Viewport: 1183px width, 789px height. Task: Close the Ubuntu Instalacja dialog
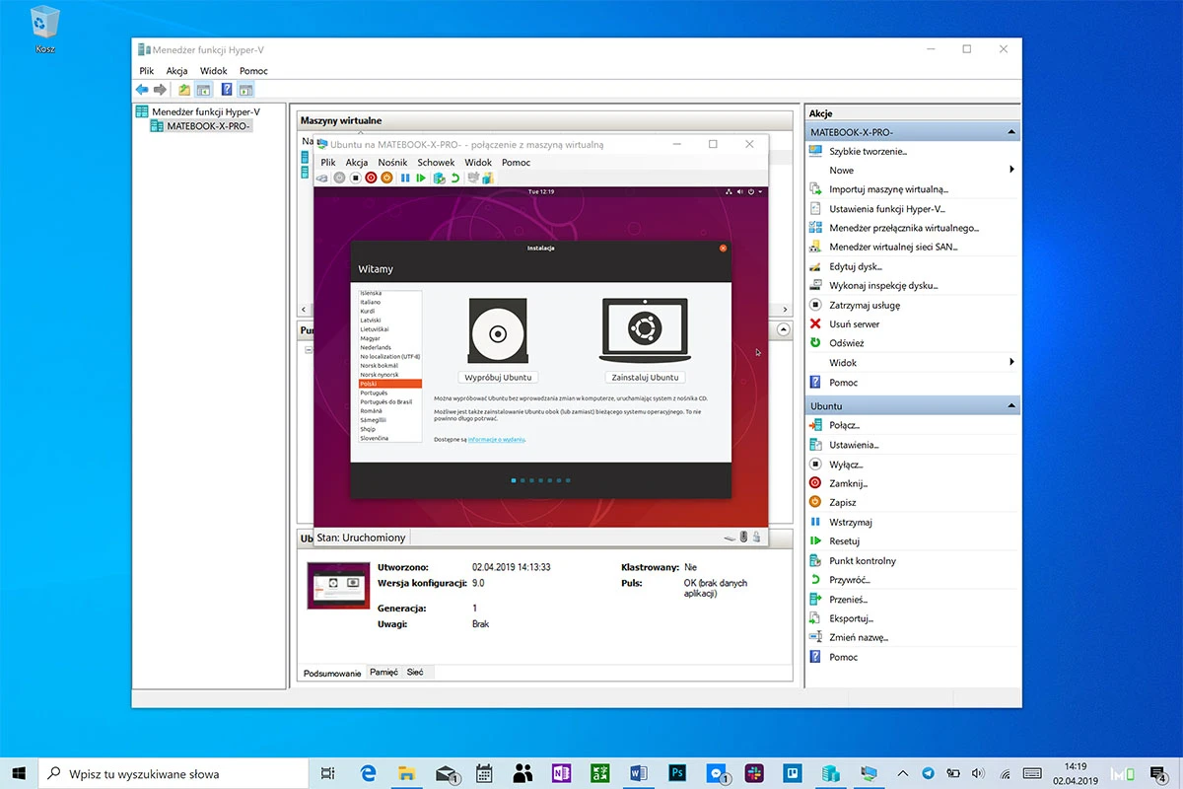(x=723, y=248)
